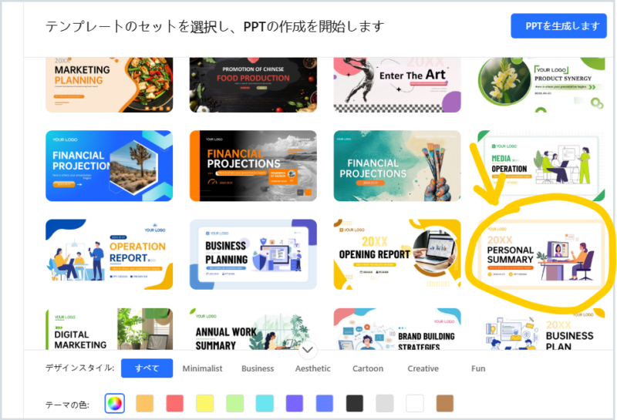Choose the Creative design style
The width and height of the screenshot is (617, 420).
click(x=423, y=368)
